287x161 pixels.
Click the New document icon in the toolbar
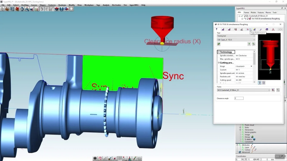click(x=3, y=9)
